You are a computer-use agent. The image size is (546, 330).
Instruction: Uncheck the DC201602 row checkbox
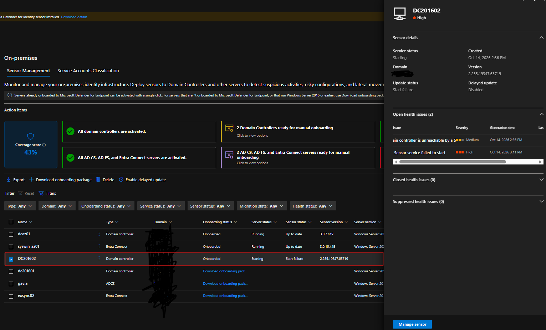11,259
